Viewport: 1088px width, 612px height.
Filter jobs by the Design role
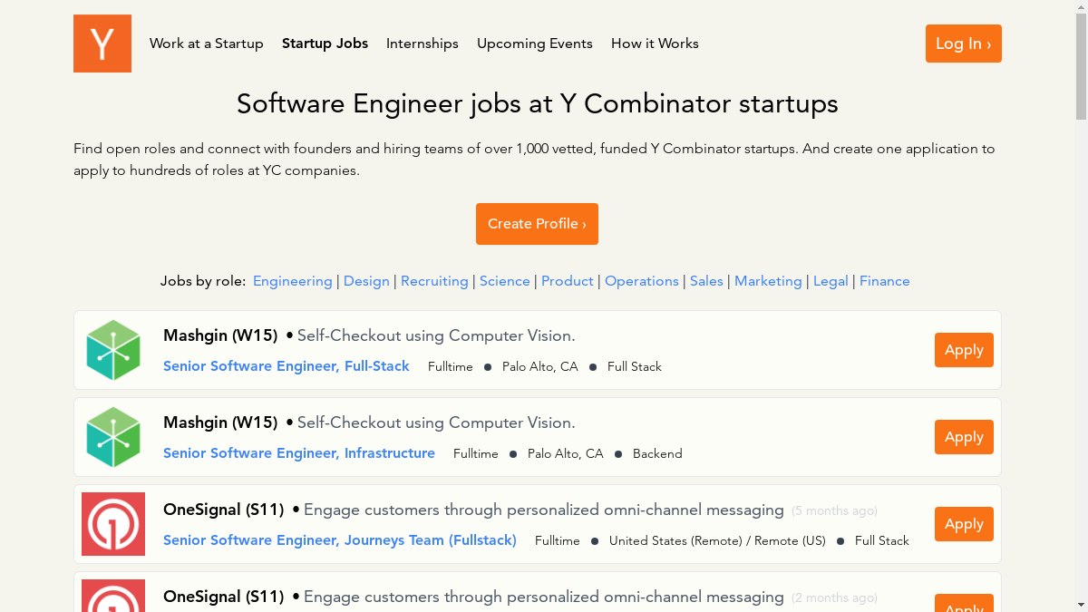tap(366, 281)
